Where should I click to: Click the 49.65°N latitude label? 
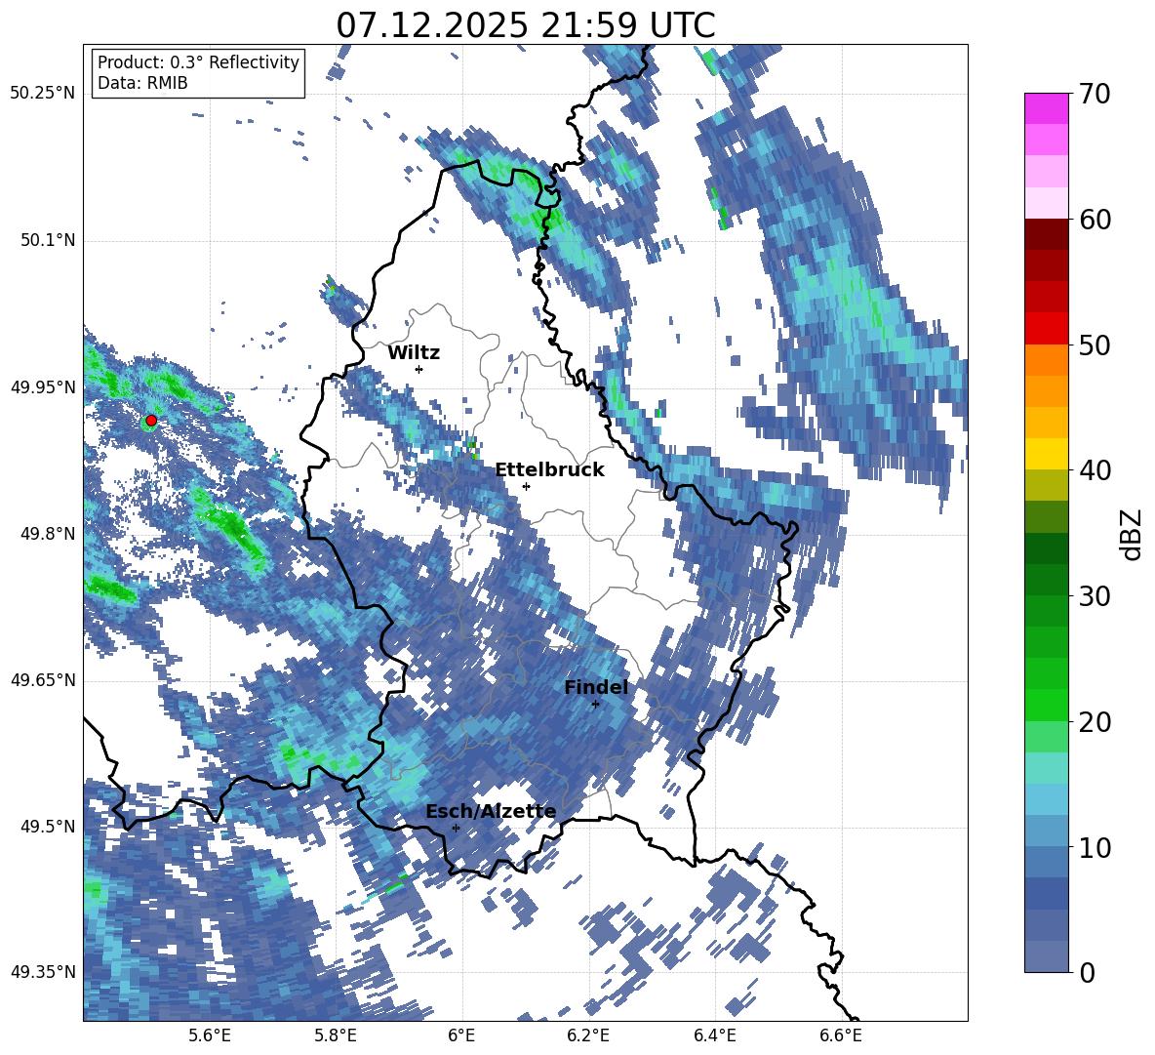(x=43, y=680)
